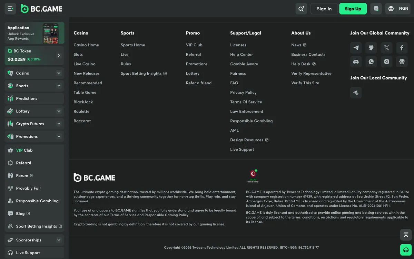
Task: Expand the Promotions sidebar chevron
Action: 59,136
